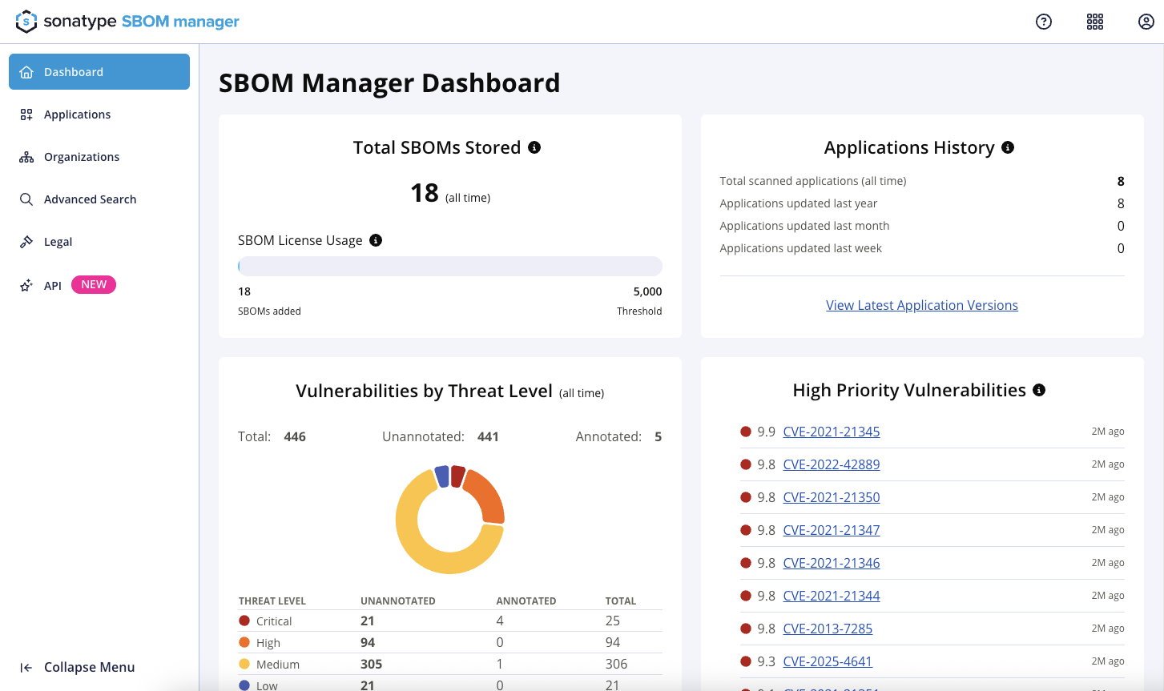The width and height of the screenshot is (1164, 691).
Task: Click the TOTAL column header
Action: point(621,601)
